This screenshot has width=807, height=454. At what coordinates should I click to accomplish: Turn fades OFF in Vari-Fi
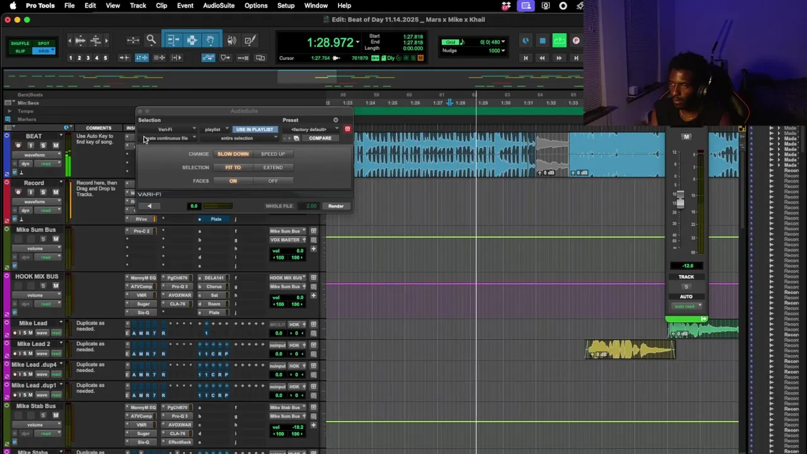(273, 181)
